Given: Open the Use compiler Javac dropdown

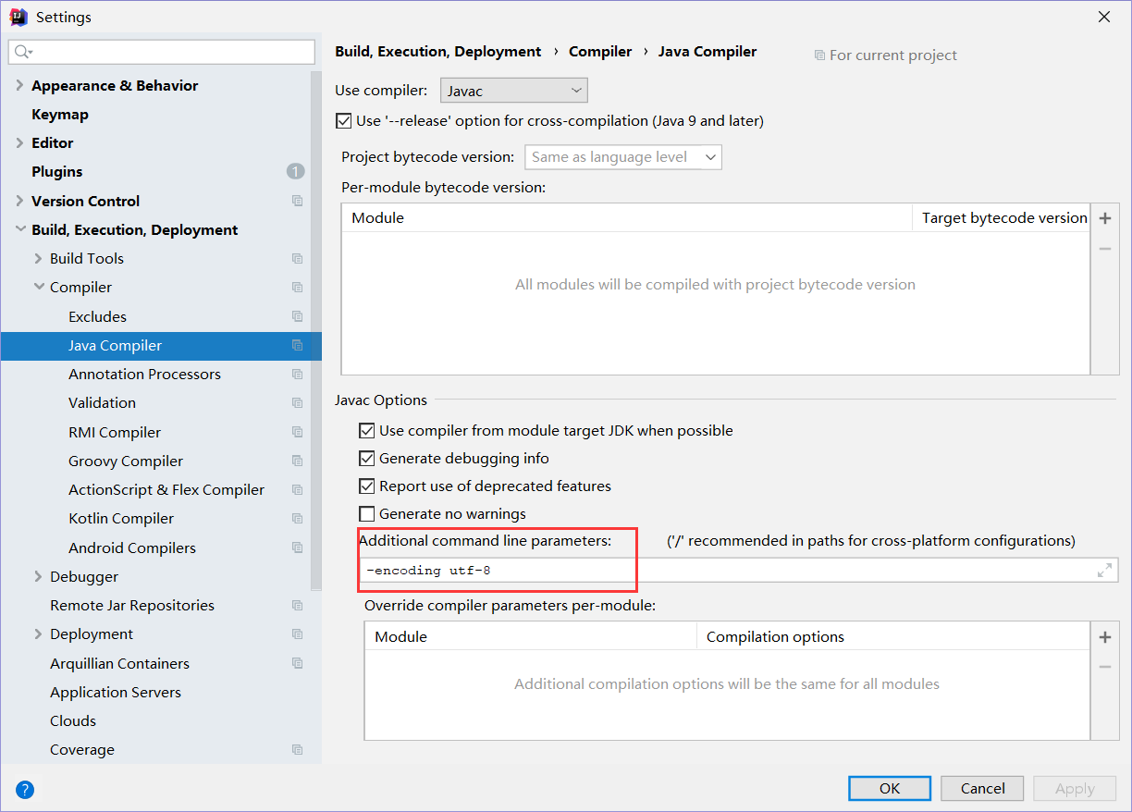Looking at the screenshot, I should (513, 91).
